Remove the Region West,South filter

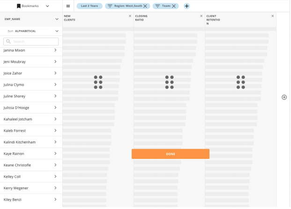coord(145,6)
